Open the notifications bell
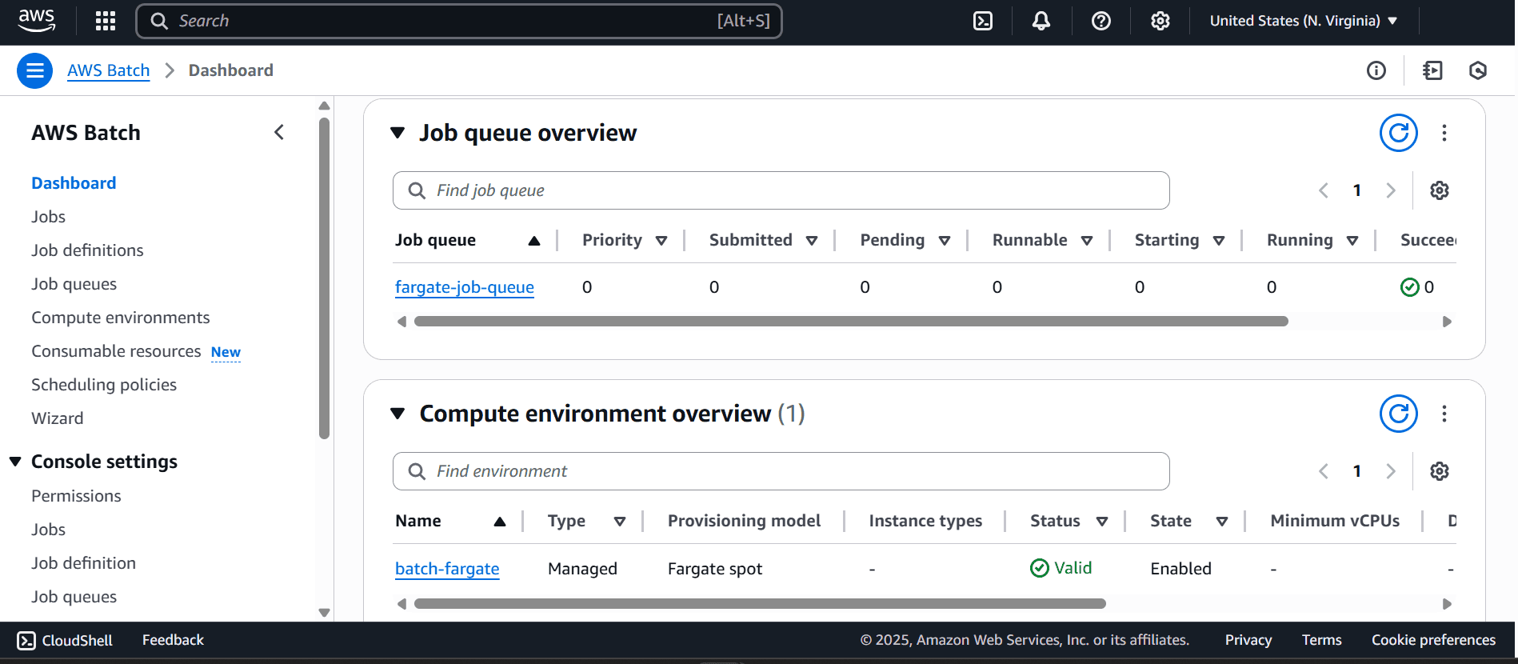Viewport: 1518px width, 664px height. (x=1041, y=21)
